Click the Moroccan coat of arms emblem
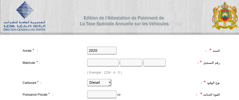239x100 pixels. pyautogui.click(x=225, y=15)
